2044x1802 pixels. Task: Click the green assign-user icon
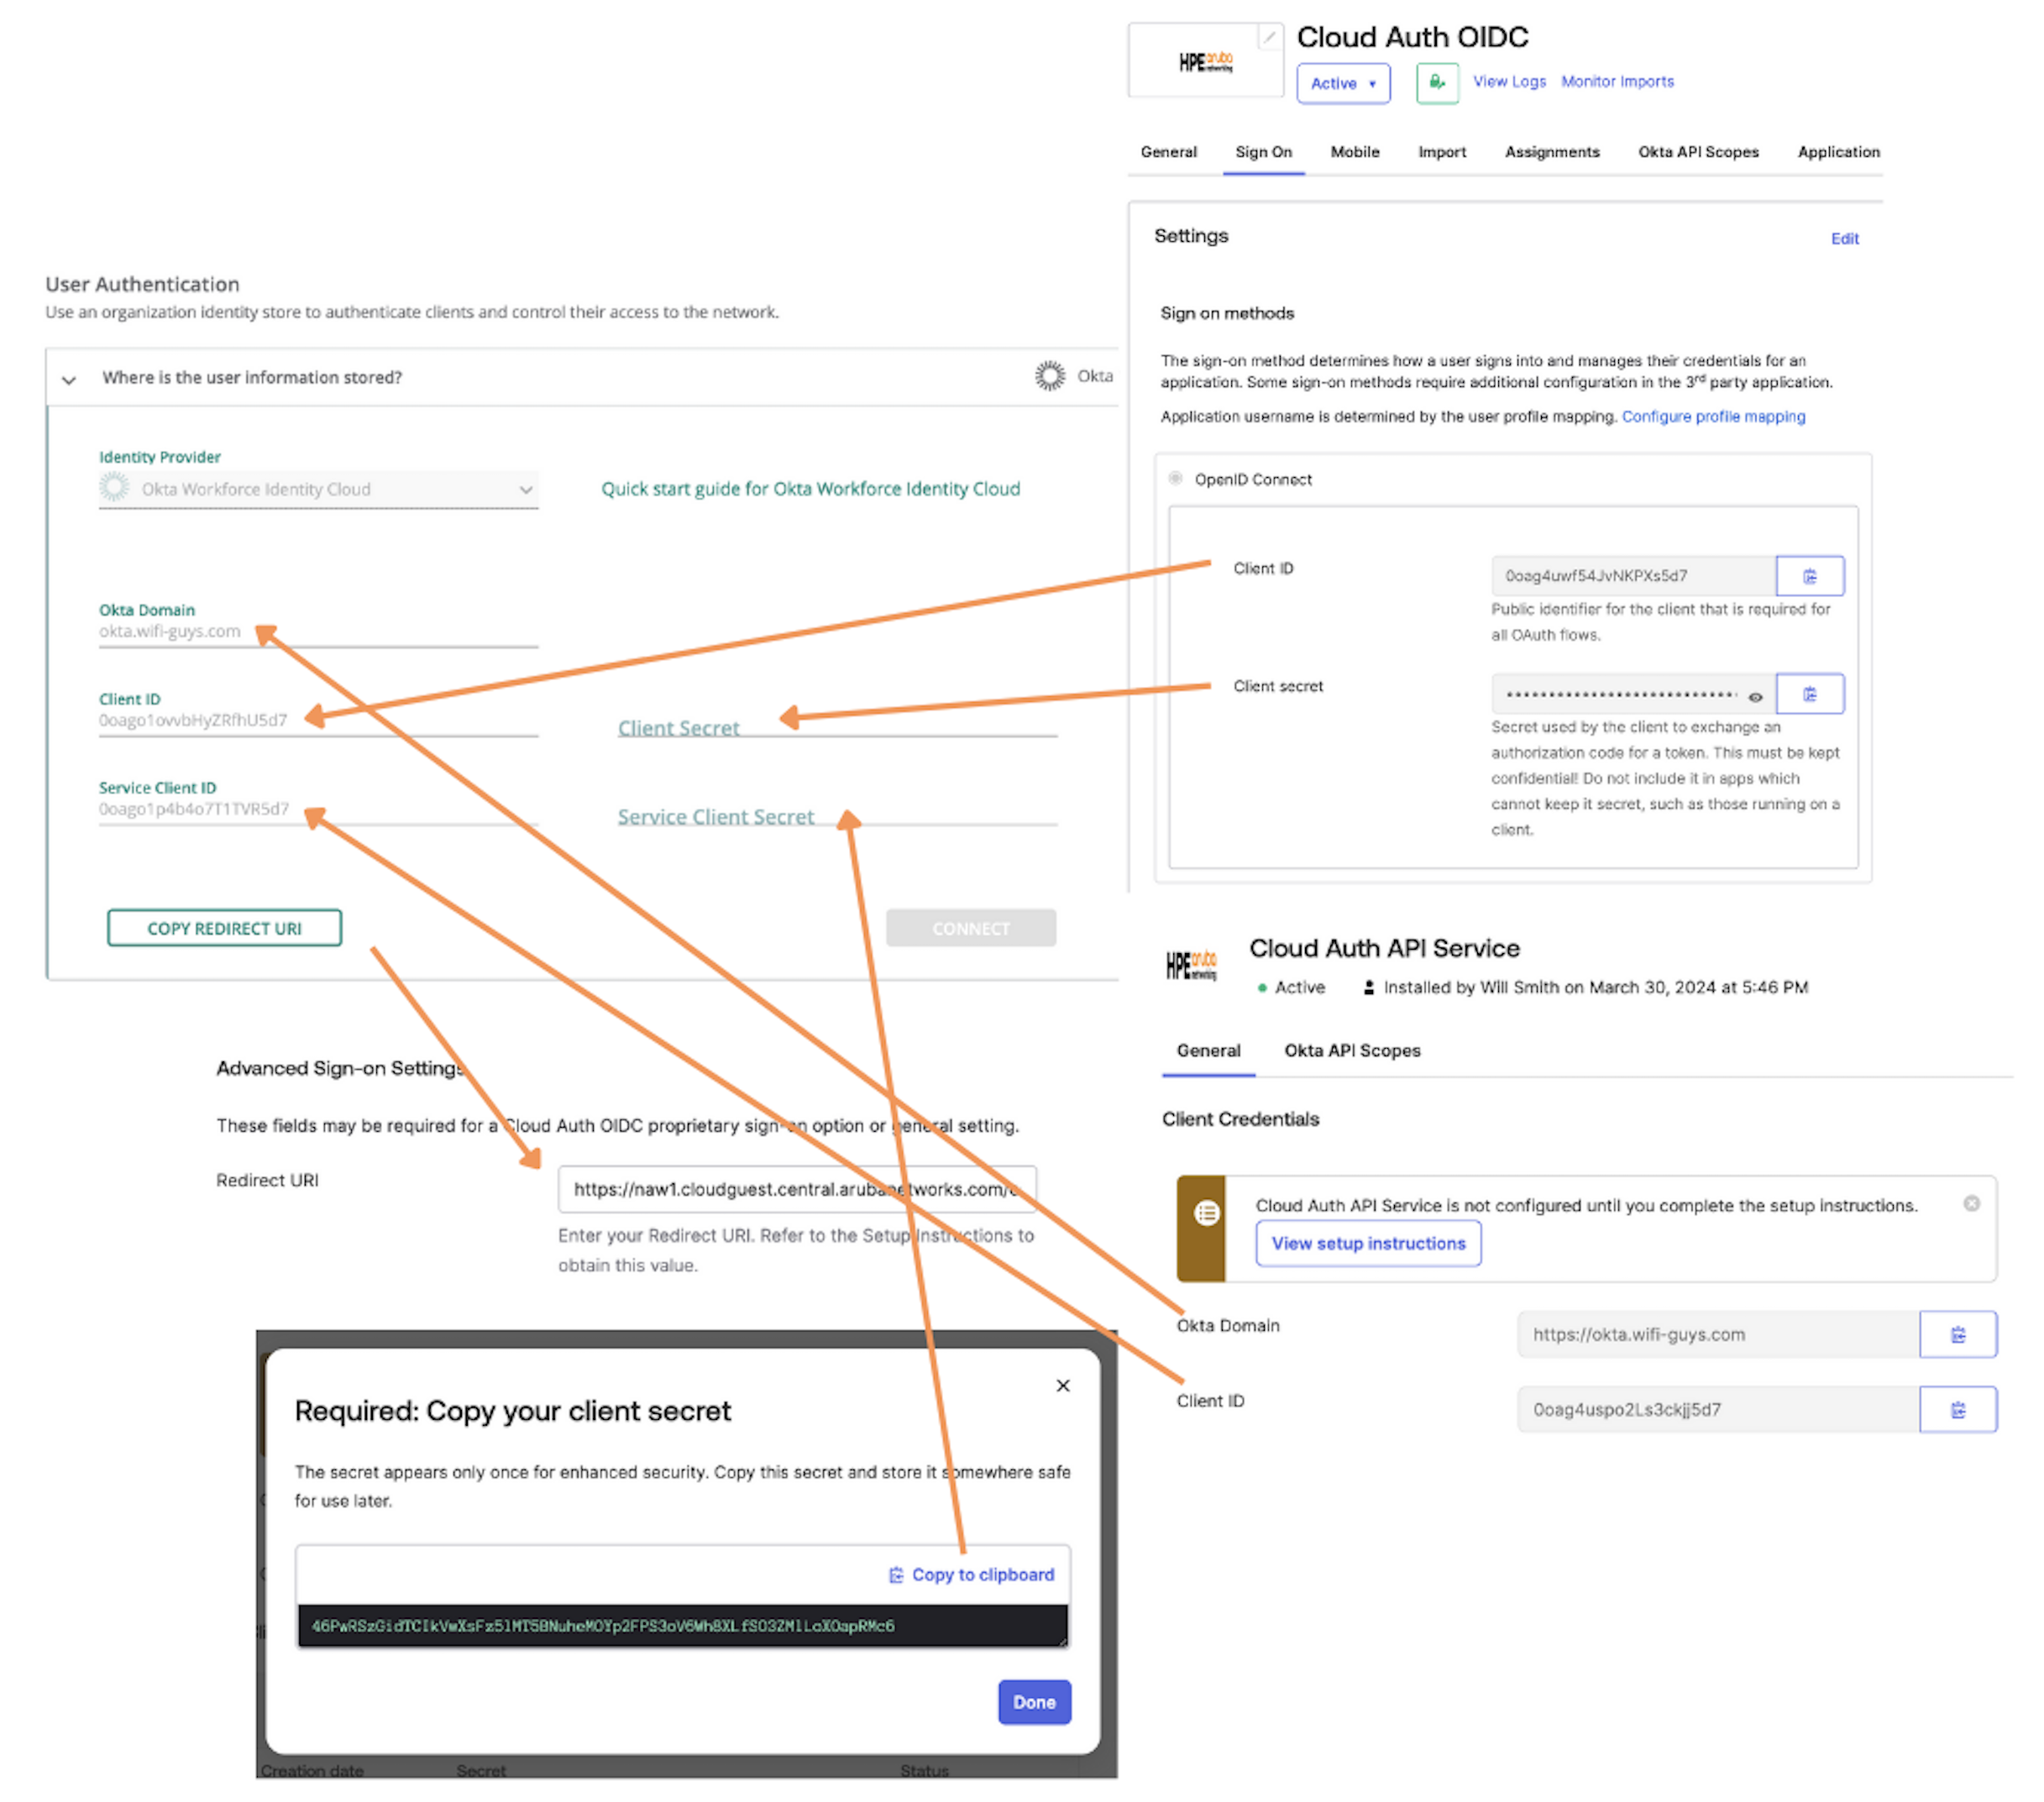click(x=1436, y=82)
